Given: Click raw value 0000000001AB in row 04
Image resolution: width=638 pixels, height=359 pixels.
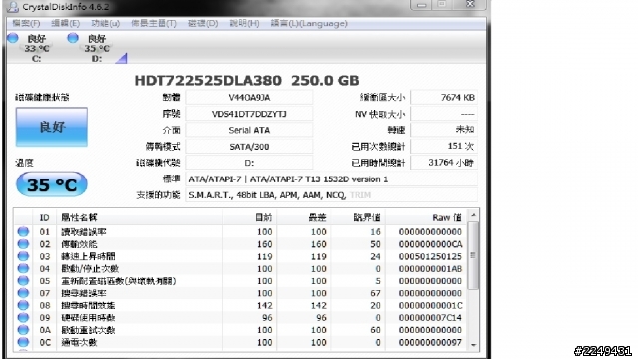Looking at the screenshot, I should (x=430, y=268).
